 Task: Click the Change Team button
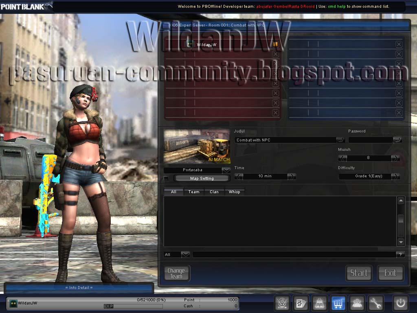pyautogui.click(x=176, y=273)
